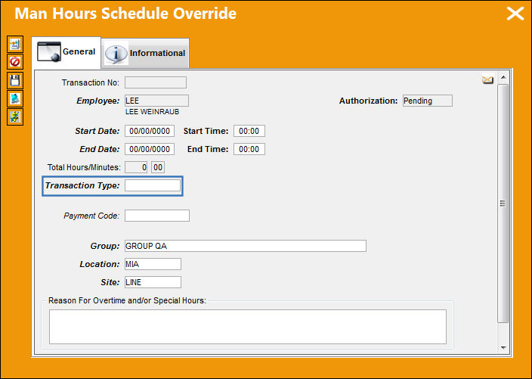Save the record with the floppy disk icon

click(x=15, y=80)
